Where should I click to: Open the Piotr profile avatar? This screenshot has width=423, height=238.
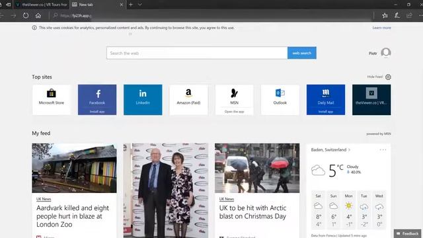point(386,53)
